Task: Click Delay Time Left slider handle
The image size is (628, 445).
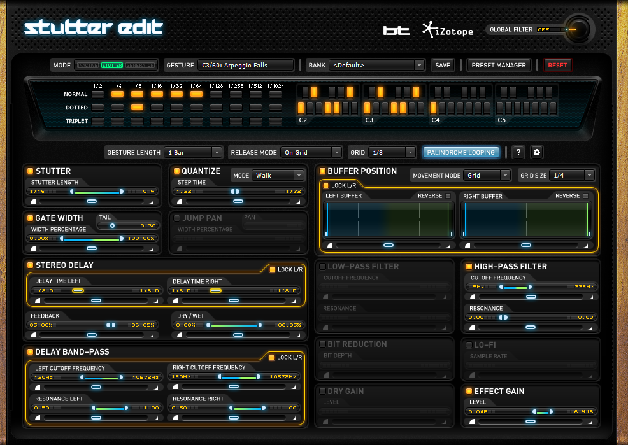Action: [x=78, y=290]
